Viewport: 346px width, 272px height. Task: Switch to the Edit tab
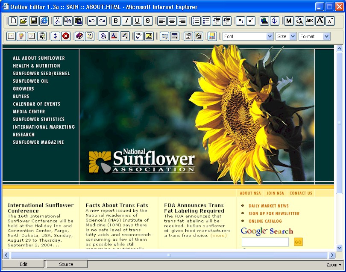(x=23, y=264)
